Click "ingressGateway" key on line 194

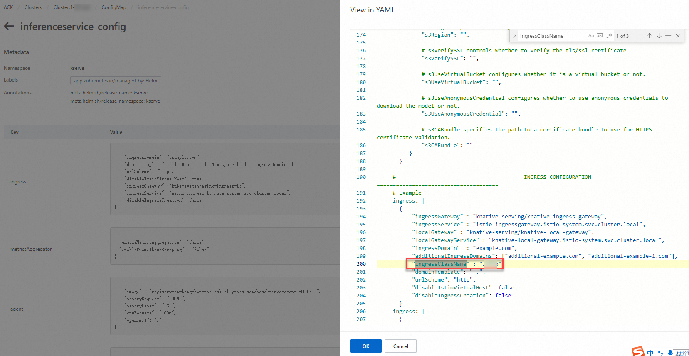tap(437, 217)
